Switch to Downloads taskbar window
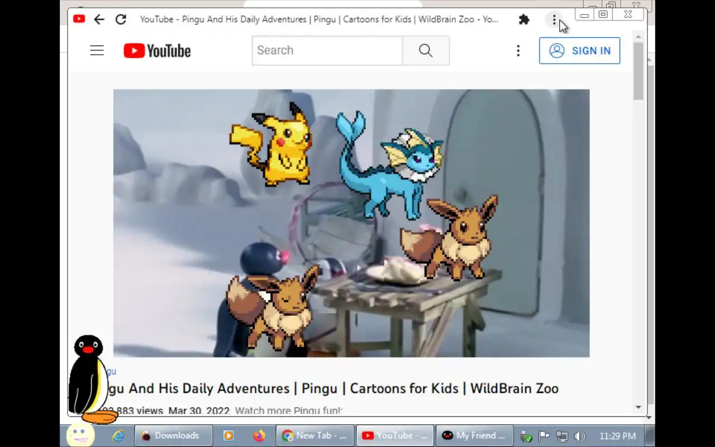 coord(173,436)
